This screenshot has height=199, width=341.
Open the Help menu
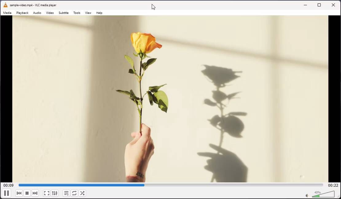tap(99, 13)
